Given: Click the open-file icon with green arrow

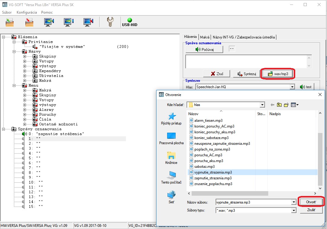Looking at the screenshot, I should [10, 22].
